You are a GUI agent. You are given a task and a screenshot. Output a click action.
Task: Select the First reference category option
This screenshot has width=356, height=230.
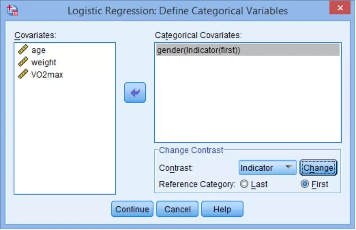click(305, 184)
